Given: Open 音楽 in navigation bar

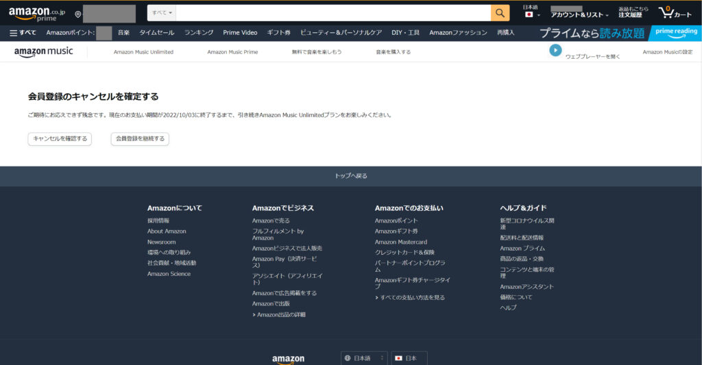Looking at the screenshot, I should (123, 33).
